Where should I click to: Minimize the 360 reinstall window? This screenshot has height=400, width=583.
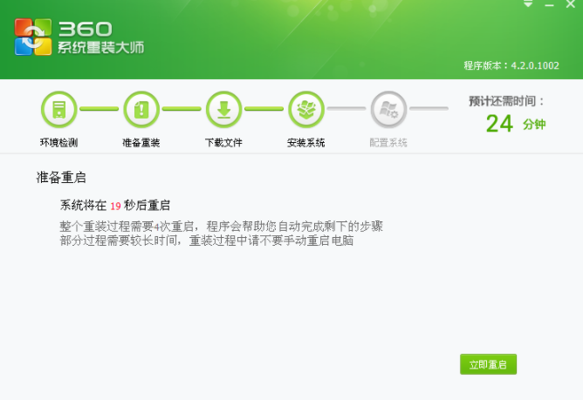tap(549, 5)
